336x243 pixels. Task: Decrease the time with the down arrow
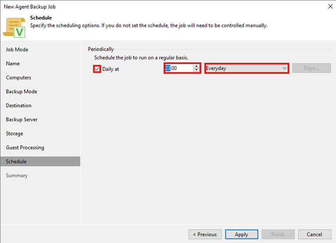pos(196,70)
